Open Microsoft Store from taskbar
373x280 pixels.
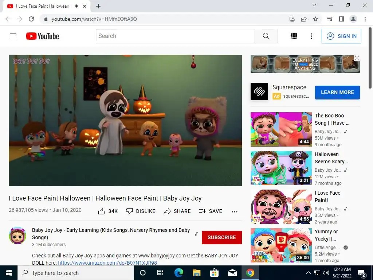click(x=214, y=273)
